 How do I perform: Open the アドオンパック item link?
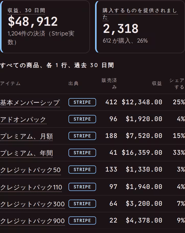(23, 119)
